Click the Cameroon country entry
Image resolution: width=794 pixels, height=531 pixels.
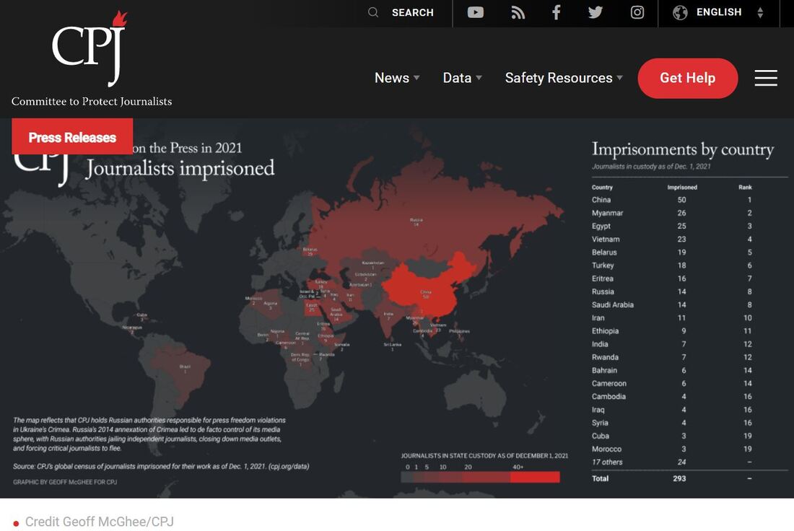609,384
